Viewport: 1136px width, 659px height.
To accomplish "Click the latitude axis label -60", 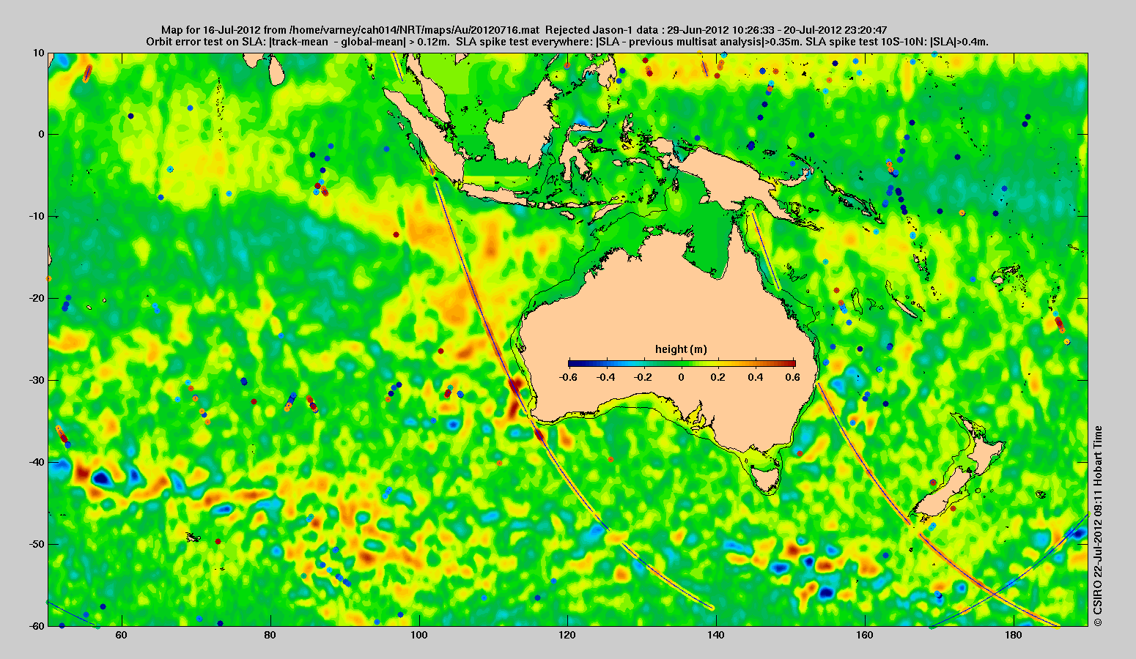I will click(x=37, y=626).
